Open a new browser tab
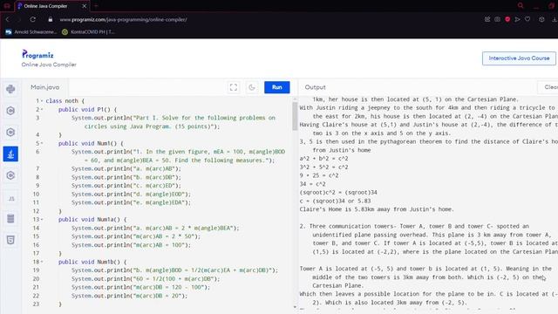Image resolution: width=558 pixels, height=314 pixels. [x=96, y=6]
